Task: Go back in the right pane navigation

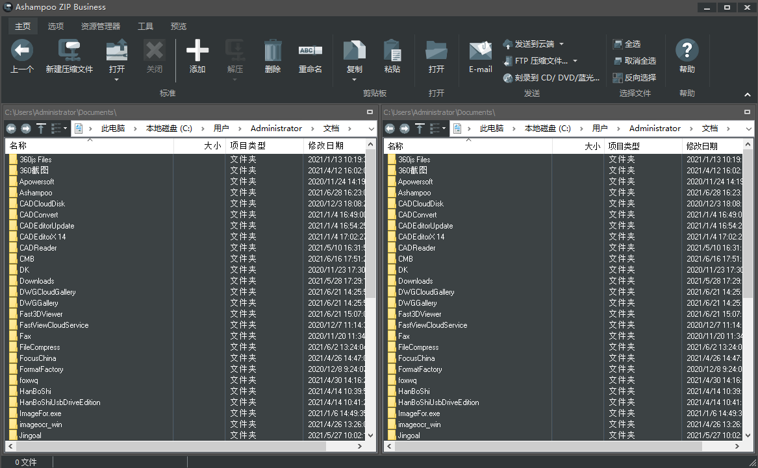Action: tap(390, 129)
